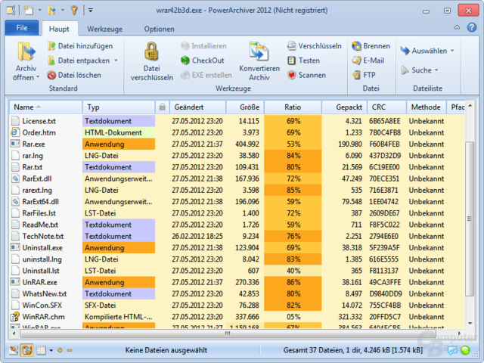Click the Scannen shield icon
Screen dimensions: 484x363
tap(291, 75)
